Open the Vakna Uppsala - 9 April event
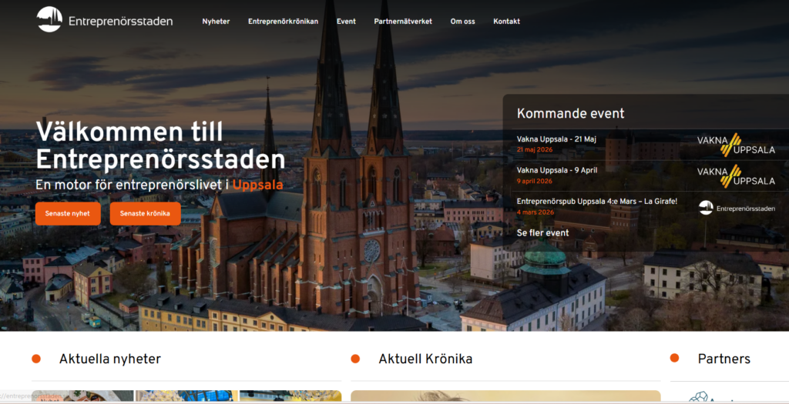 point(556,170)
